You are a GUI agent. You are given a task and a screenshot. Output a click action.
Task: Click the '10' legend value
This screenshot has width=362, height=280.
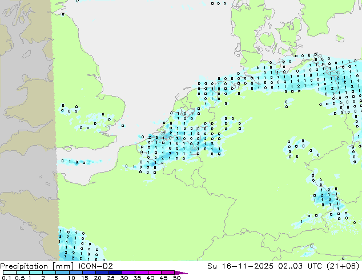(71, 278)
